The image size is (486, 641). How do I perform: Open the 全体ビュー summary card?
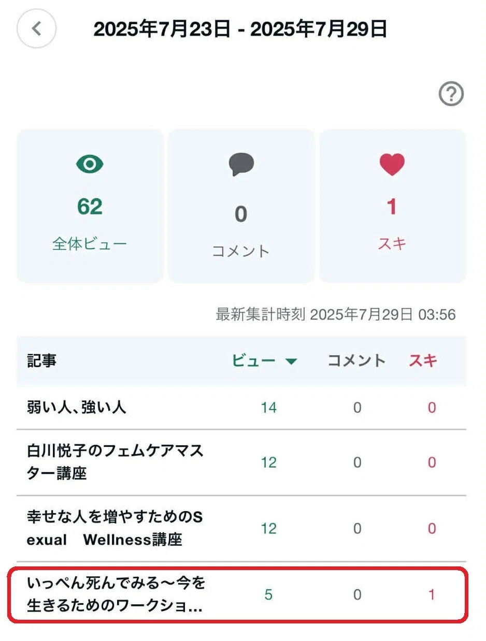90,206
